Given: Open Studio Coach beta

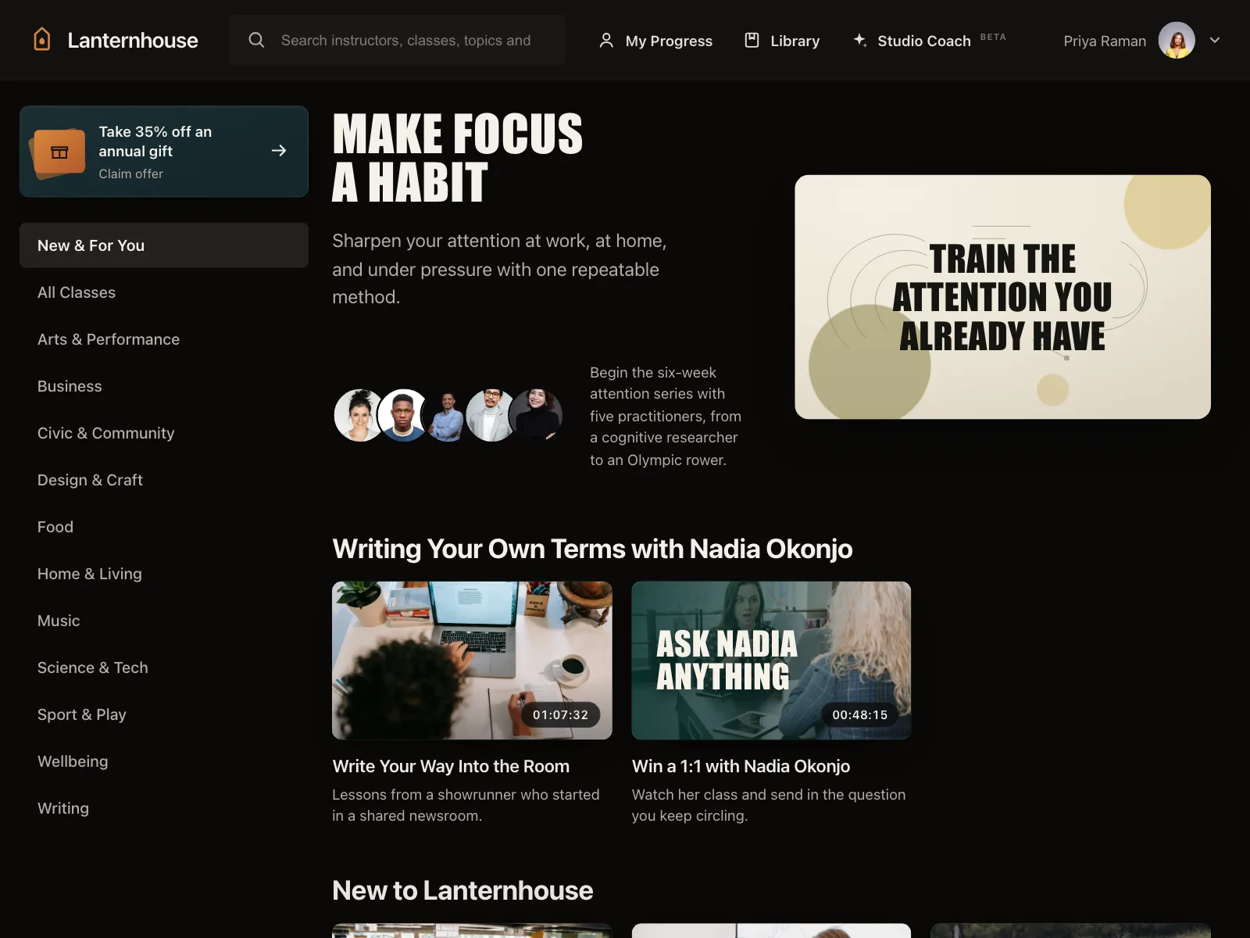Looking at the screenshot, I should pyautogui.click(x=929, y=41).
